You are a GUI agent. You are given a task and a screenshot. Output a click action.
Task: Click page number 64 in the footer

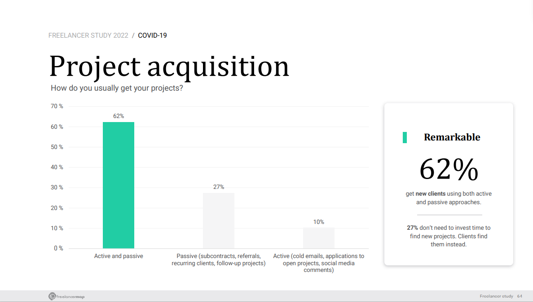click(x=520, y=296)
